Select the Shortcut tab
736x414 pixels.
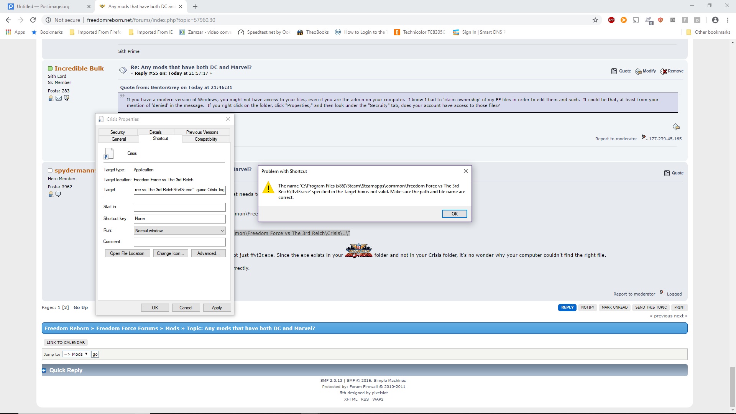pyautogui.click(x=161, y=139)
